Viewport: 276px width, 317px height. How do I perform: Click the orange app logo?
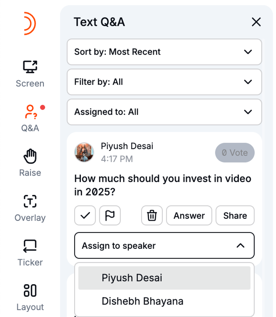tap(30, 23)
